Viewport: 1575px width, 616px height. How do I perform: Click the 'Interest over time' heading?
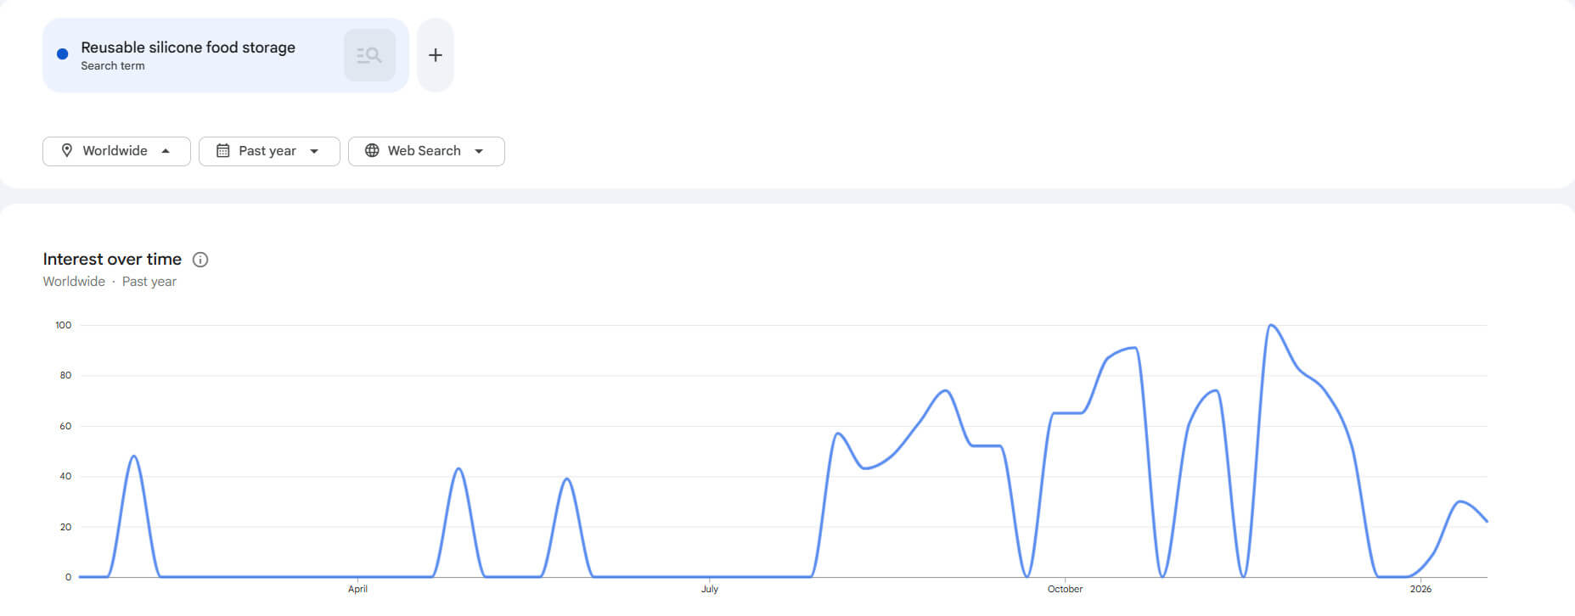112,259
